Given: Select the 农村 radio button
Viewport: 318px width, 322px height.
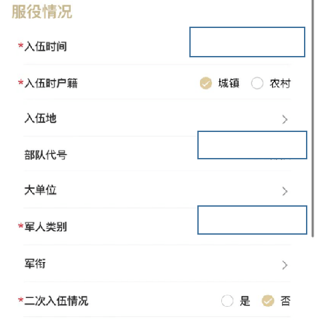Looking at the screenshot, I should click(257, 83).
